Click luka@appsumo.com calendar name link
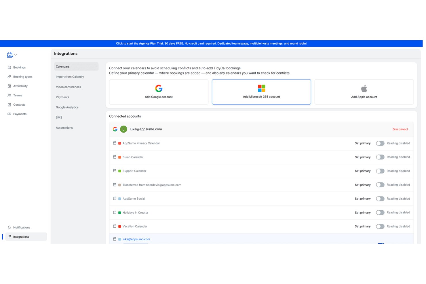This screenshot has width=426, height=284. (136, 239)
